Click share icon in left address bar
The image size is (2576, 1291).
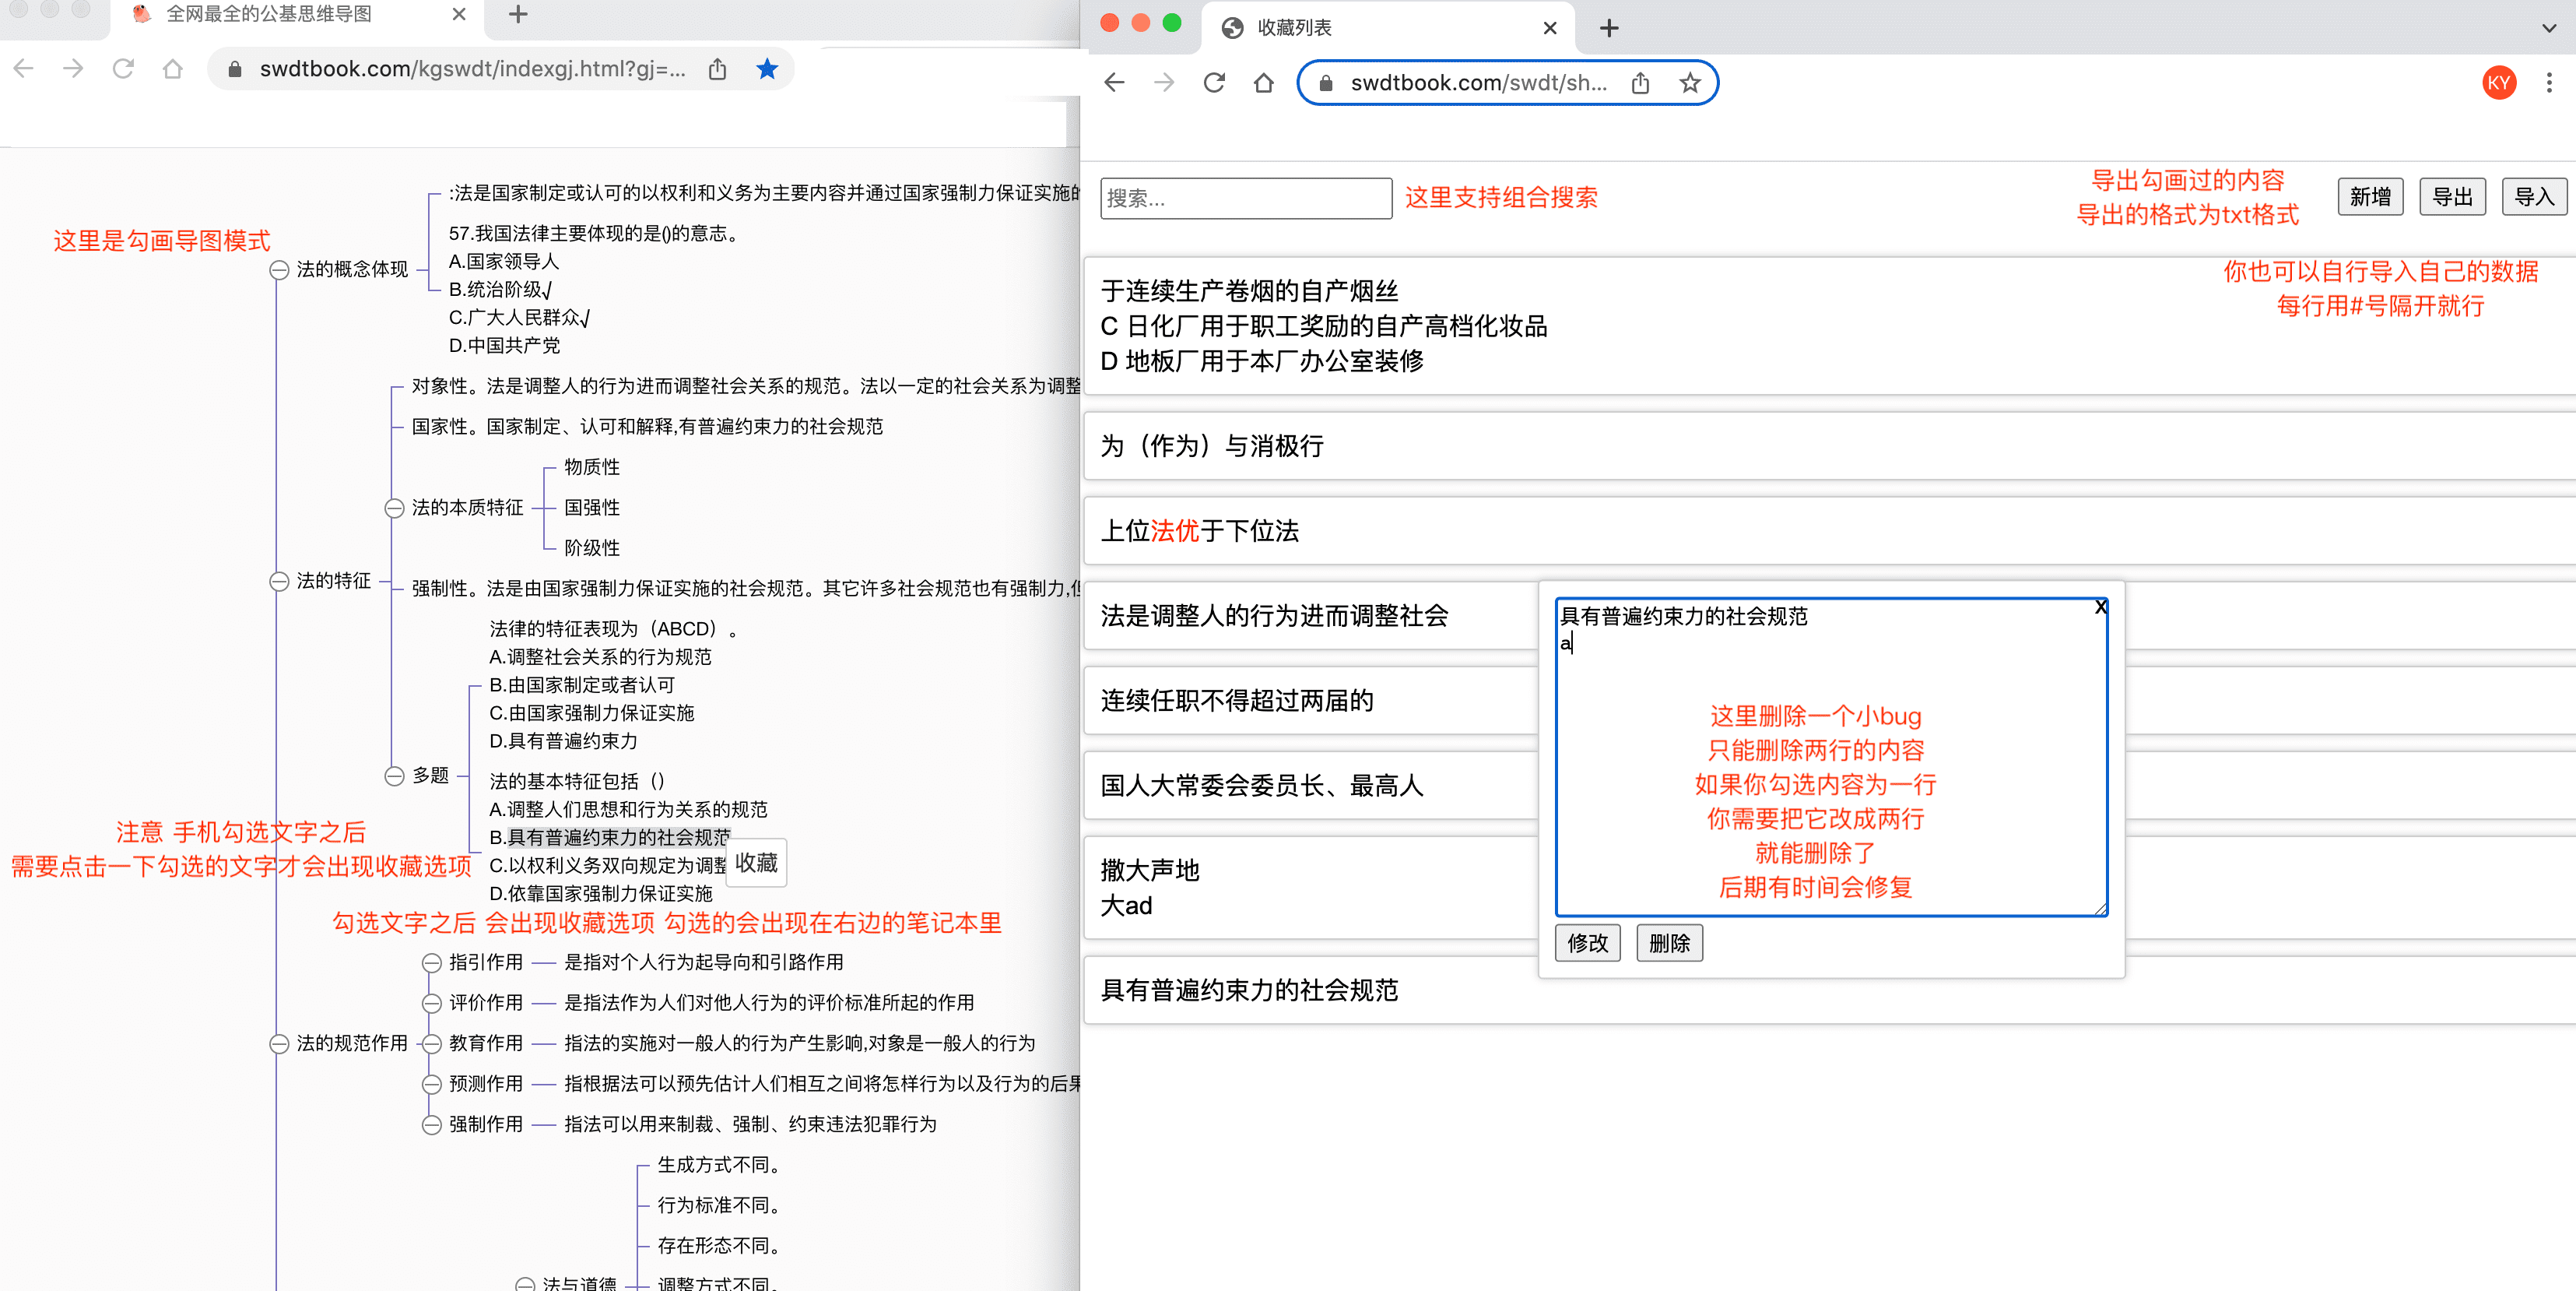(717, 68)
